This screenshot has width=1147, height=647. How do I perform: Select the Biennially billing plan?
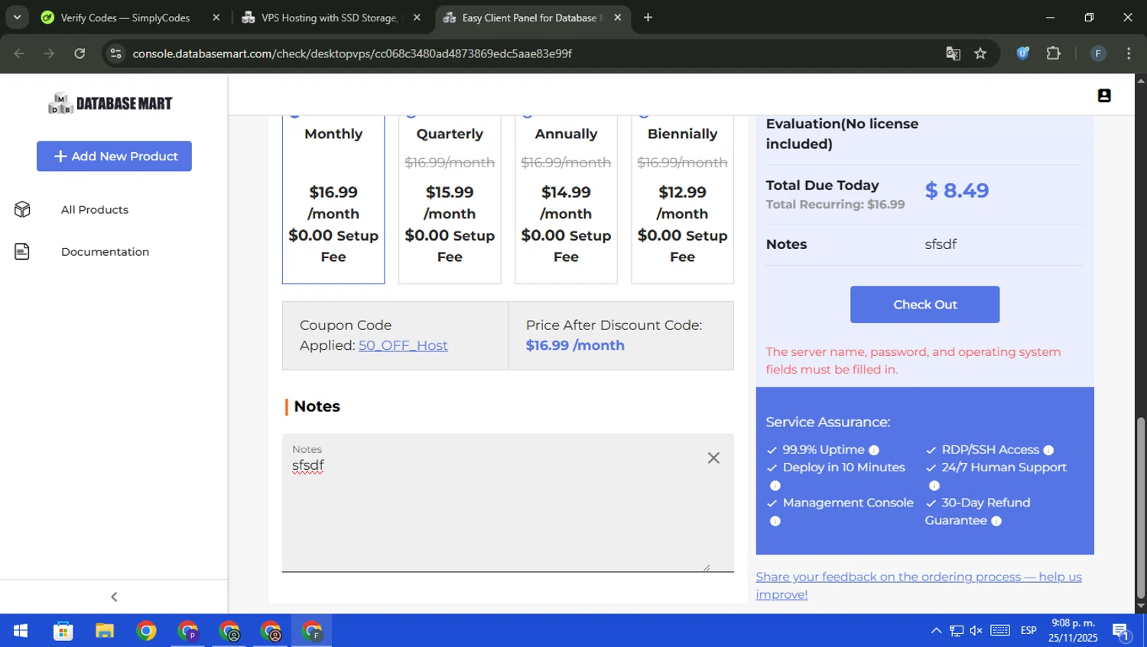[x=682, y=199]
